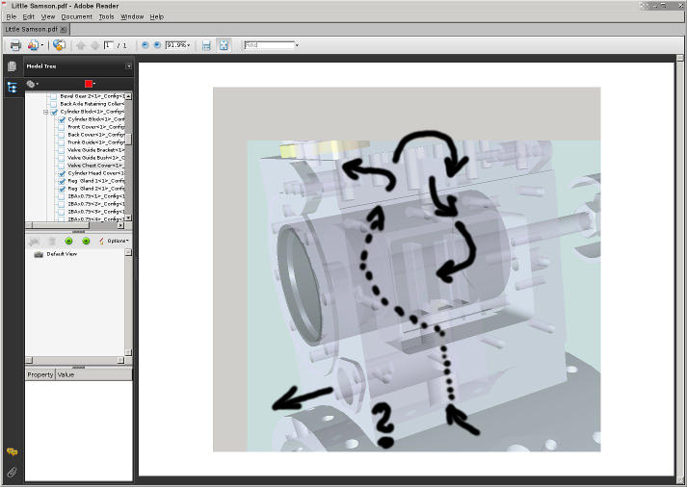Click the fit page scrolling mode icon
Screen dimensions: 687x487
[224, 45]
